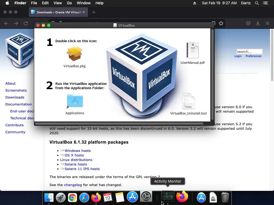Click the date and time in menu bar
The height and width of the screenshot is (205, 274).
click(x=219, y=3)
